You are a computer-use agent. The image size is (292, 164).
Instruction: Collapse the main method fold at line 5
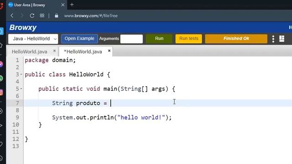pos(21,89)
